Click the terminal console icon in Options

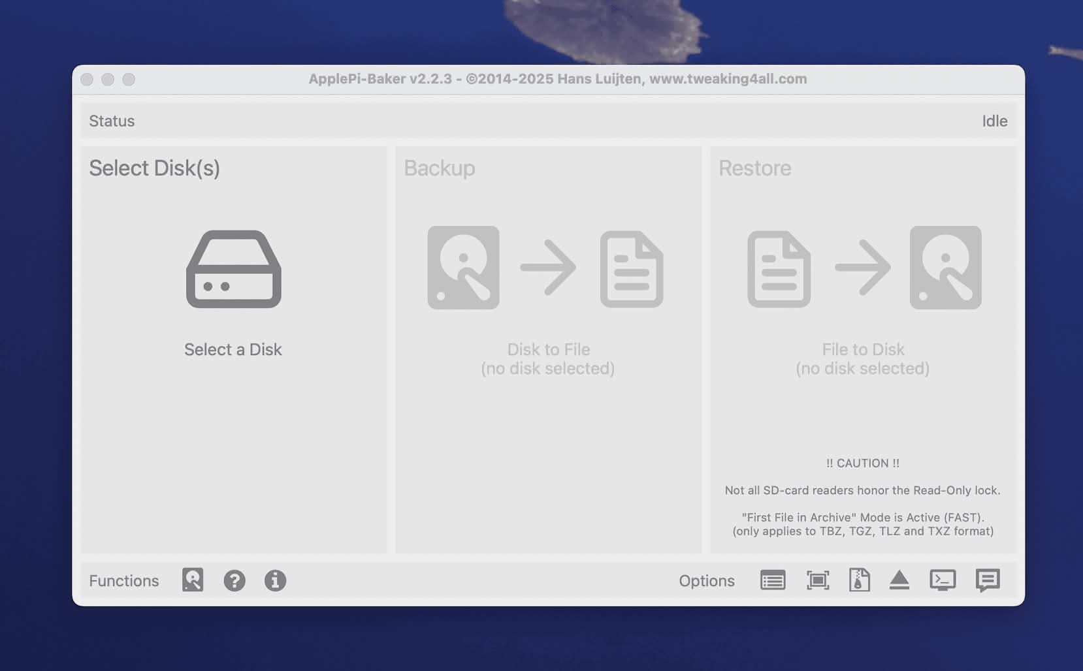(x=943, y=580)
